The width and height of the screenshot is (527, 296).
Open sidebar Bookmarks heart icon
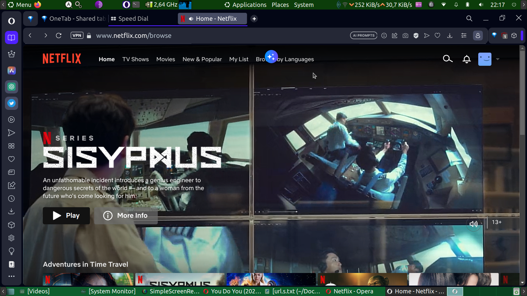click(x=12, y=159)
